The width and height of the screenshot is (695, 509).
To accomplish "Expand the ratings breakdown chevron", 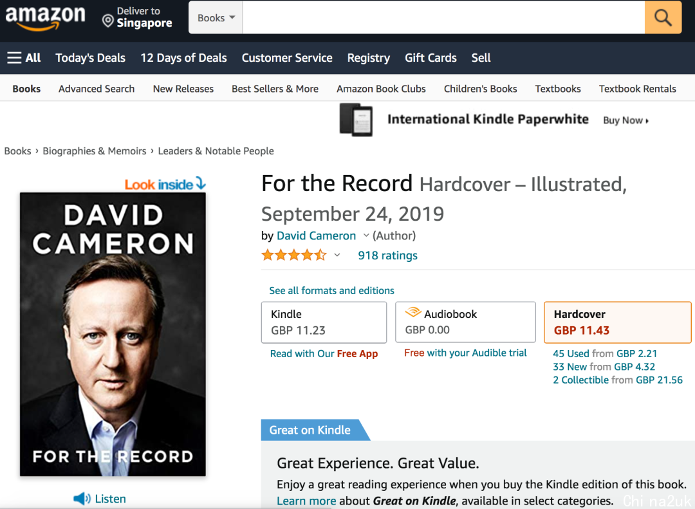I will pos(337,255).
